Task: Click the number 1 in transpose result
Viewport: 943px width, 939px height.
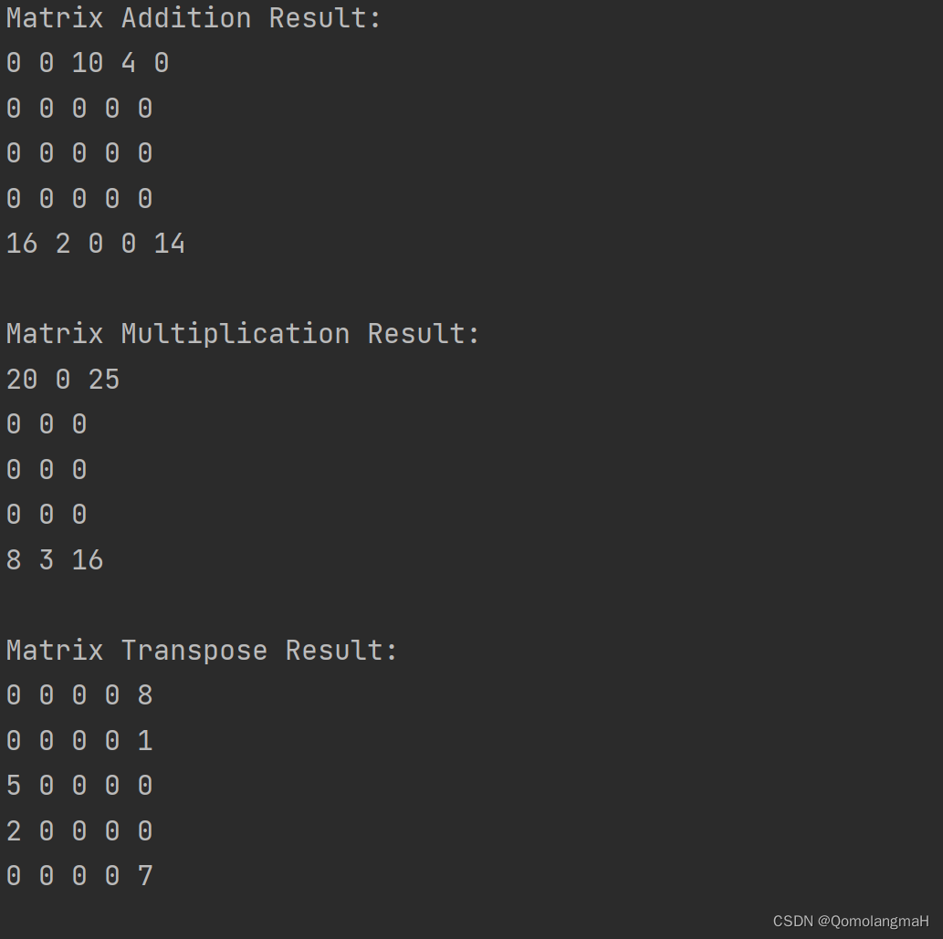Action: 145,741
